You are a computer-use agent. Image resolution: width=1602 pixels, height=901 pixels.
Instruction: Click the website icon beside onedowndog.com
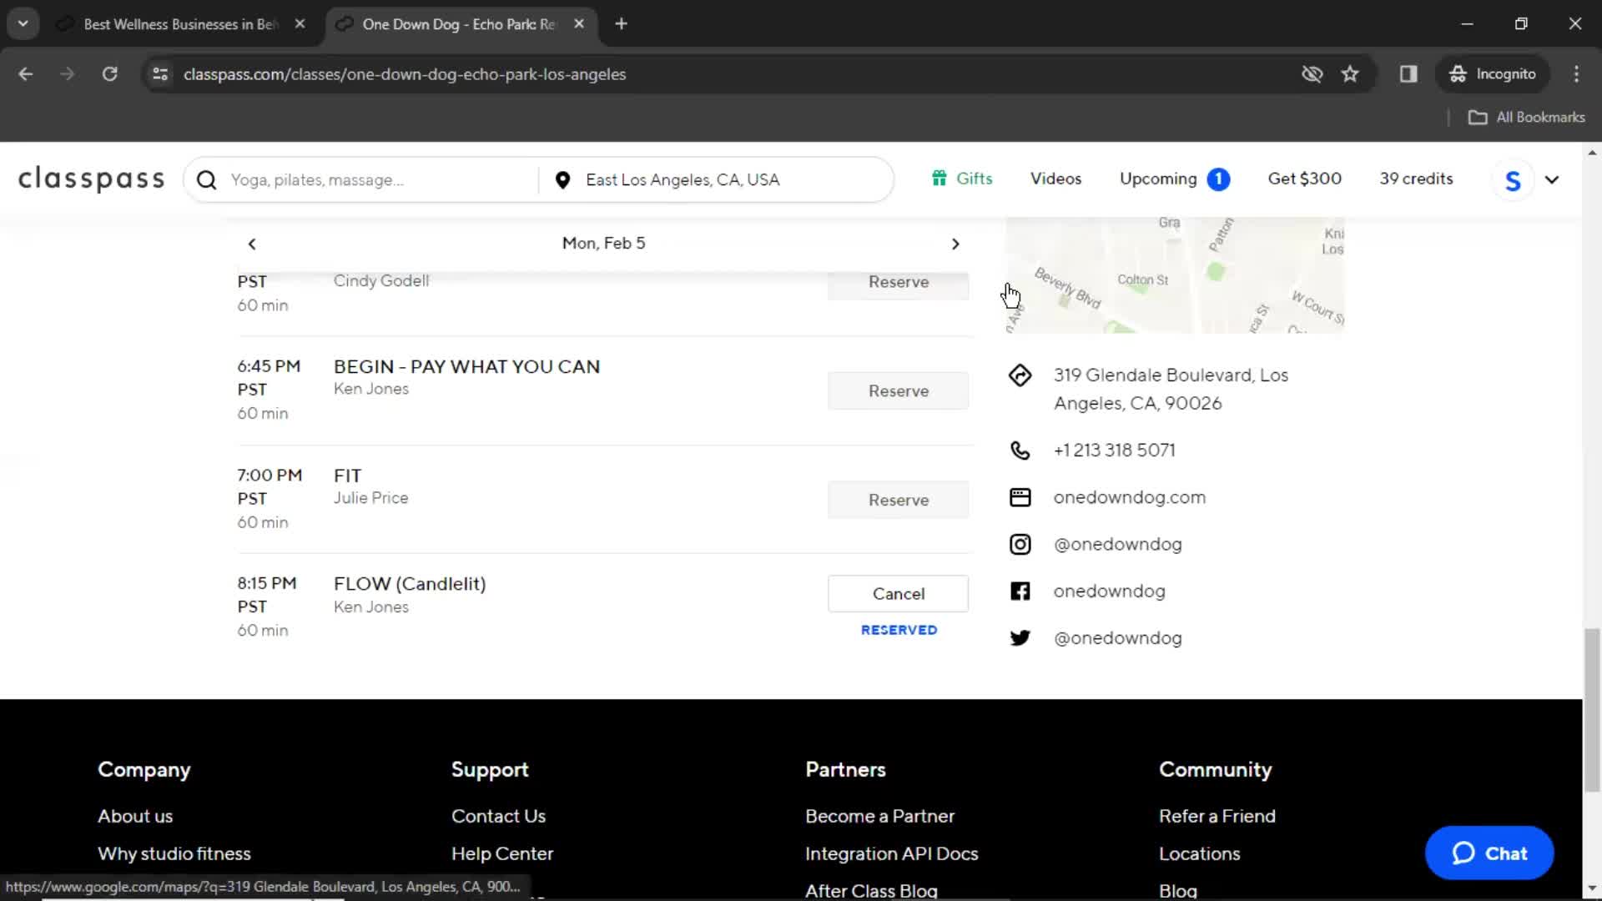click(1020, 497)
